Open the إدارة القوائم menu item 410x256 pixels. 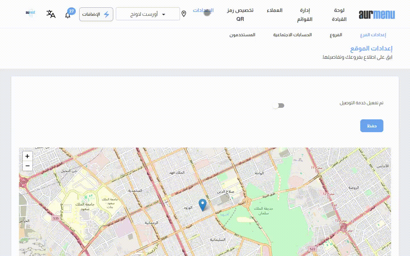pos(304,15)
